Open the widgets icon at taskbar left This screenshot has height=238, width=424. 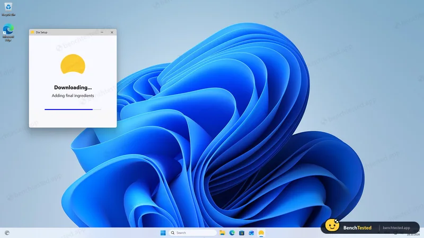click(x=7, y=233)
